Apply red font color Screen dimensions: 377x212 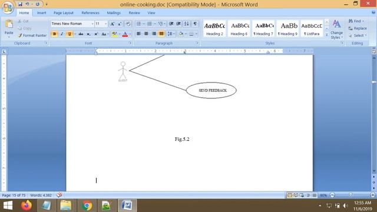[125, 34]
